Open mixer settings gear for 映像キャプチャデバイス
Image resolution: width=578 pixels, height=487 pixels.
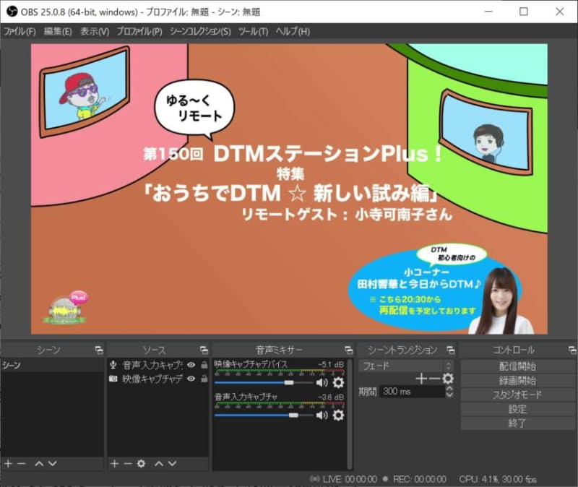(x=338, y=382)
